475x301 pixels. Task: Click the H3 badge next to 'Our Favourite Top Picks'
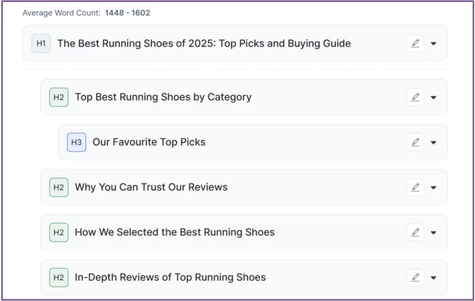point(76,142)
